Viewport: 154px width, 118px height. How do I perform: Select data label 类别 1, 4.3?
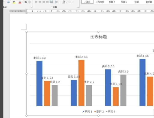[40, 58]
